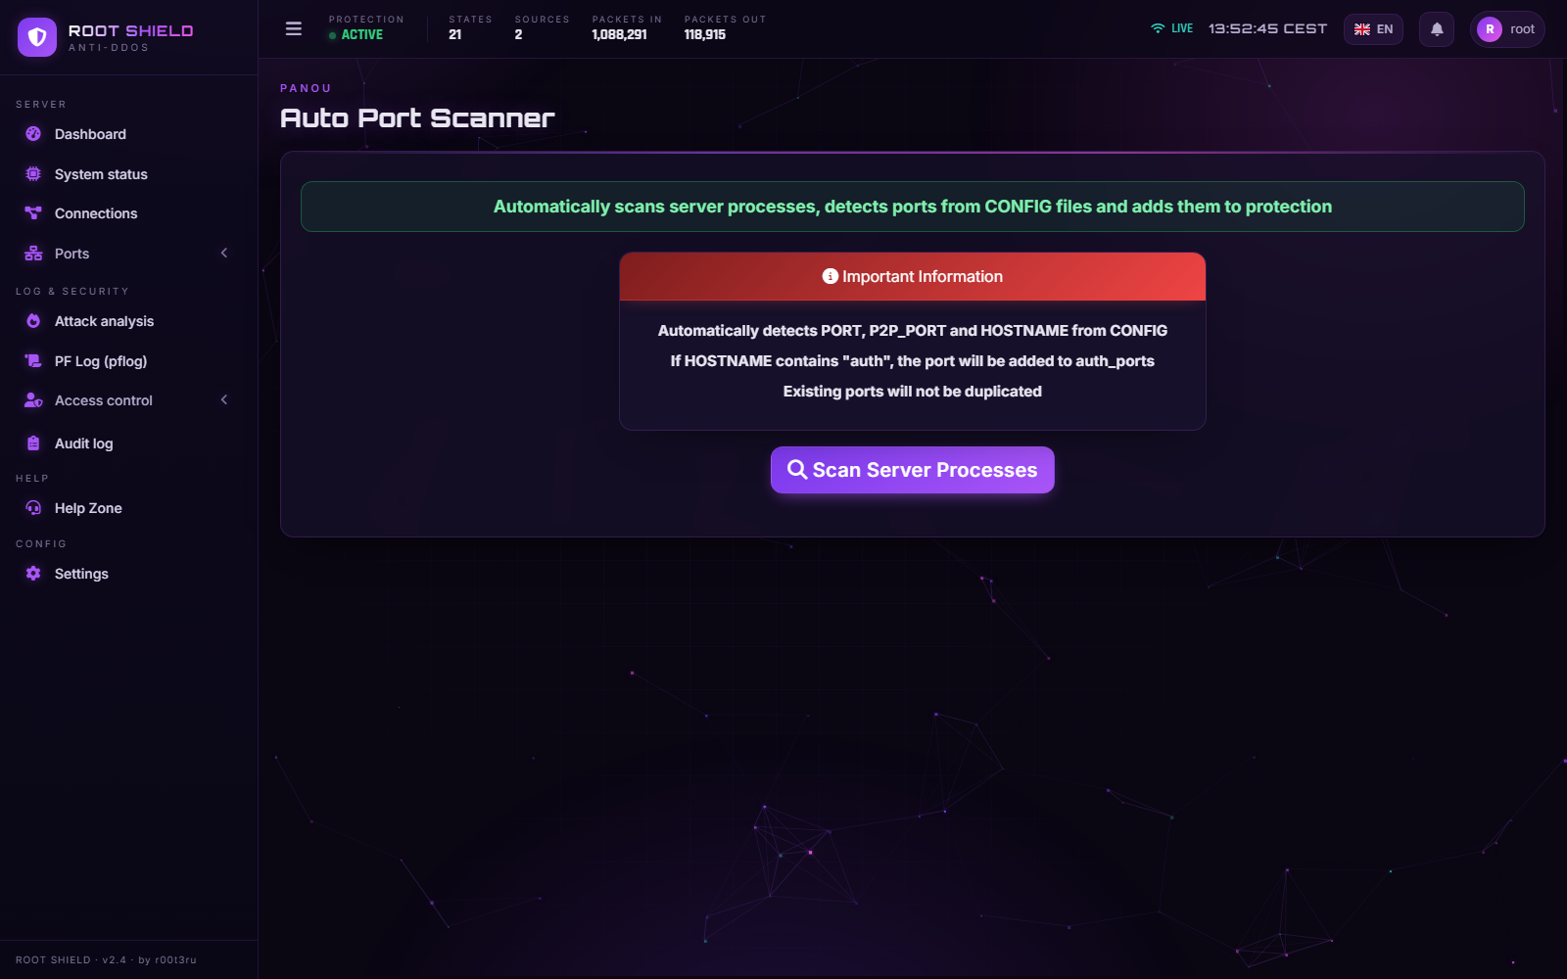Open the root user account menu
1567x979 pixels.
[x=1507, y=29]
